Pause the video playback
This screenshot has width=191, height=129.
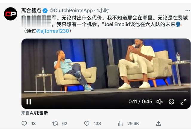click(29, 102)
